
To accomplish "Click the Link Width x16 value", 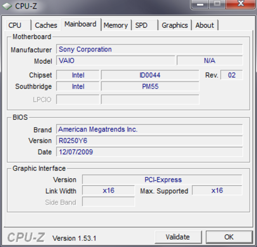I will coord(108,191).
